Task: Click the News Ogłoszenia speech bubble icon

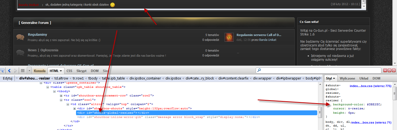Action: pos(20,53)
